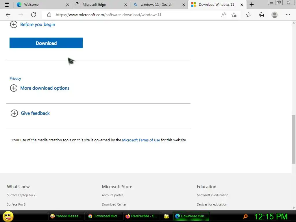
Task: Open Edge Settings and more menu
Action: (288, 15)
